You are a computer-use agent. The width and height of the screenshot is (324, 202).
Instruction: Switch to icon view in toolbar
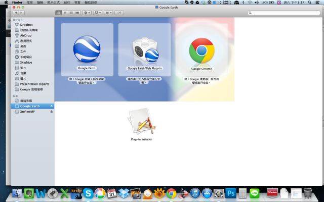(x=59, y=13)
